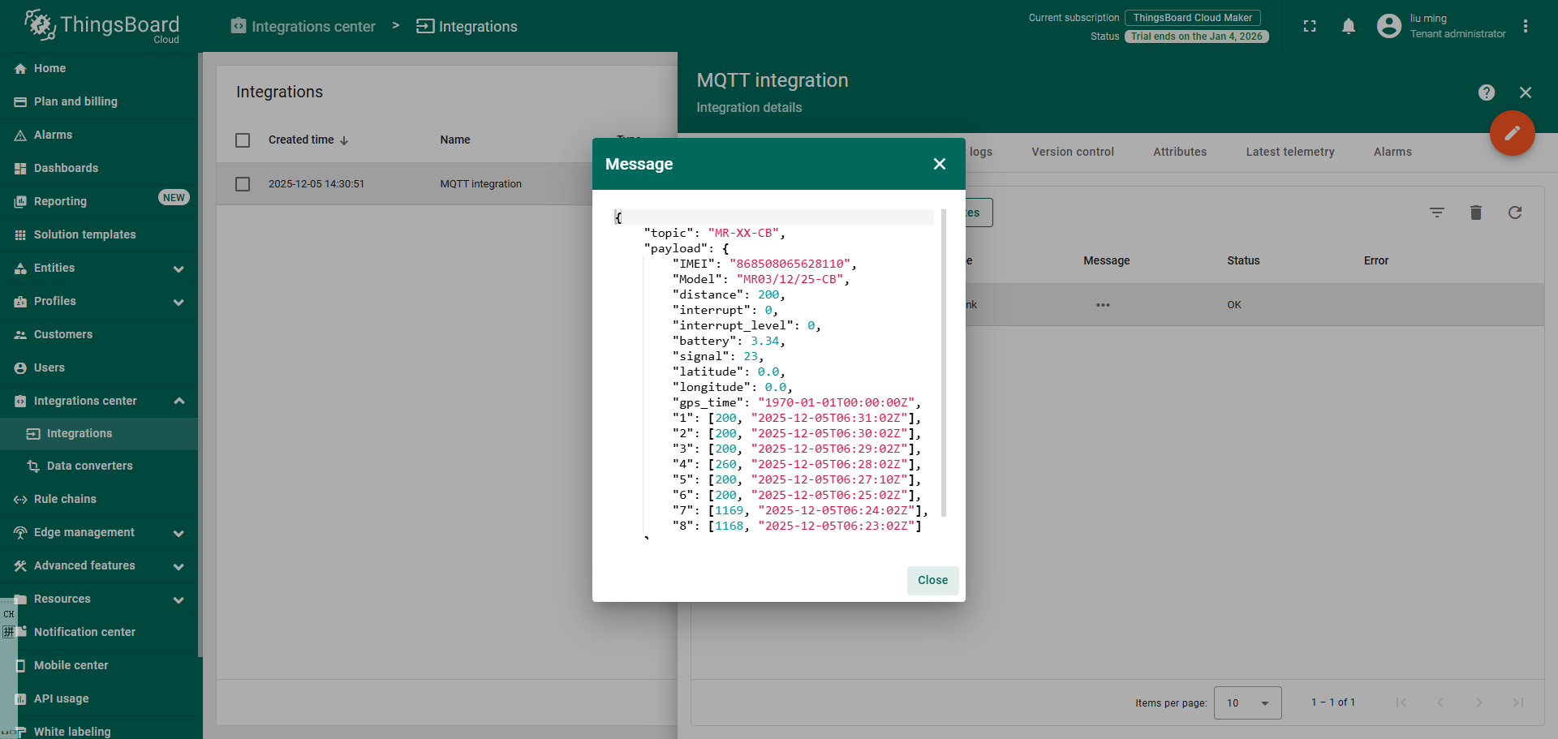The image size is (1558, 739).
Task: Open the items per page dropdown
Action: tap(1248, 703)
